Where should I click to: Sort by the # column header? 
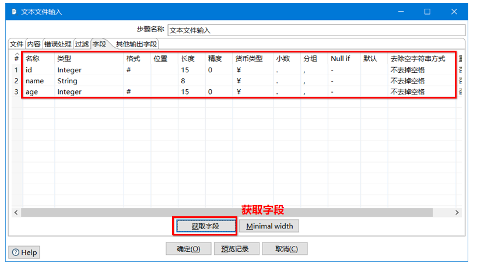17,58
